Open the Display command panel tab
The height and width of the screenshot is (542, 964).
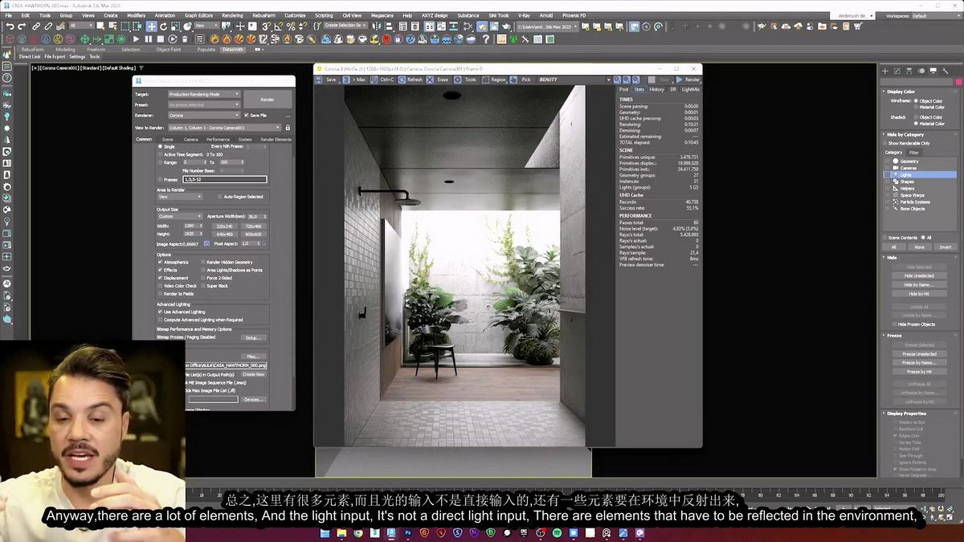[933, 71]
